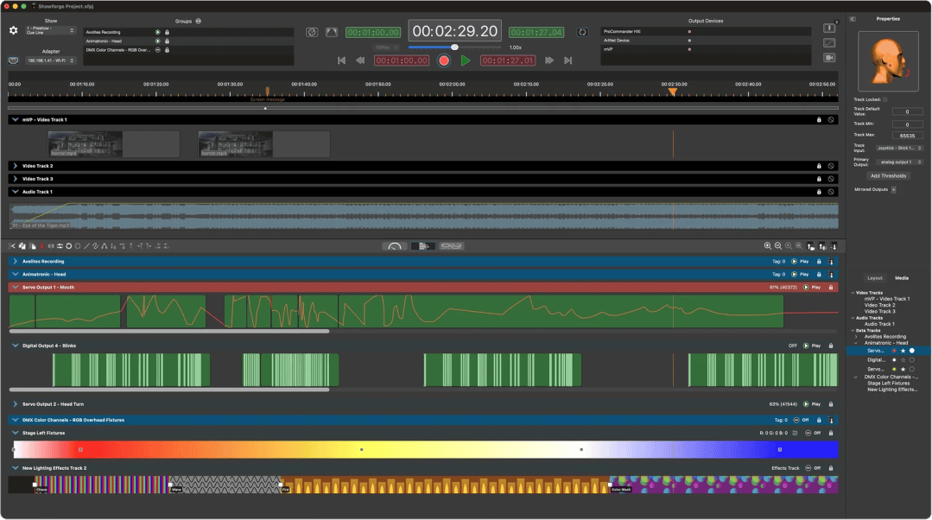This screenshot has height=520, width=932.
Task: Click the cut scissors tool in track toolbar
Action: [12, 246]
